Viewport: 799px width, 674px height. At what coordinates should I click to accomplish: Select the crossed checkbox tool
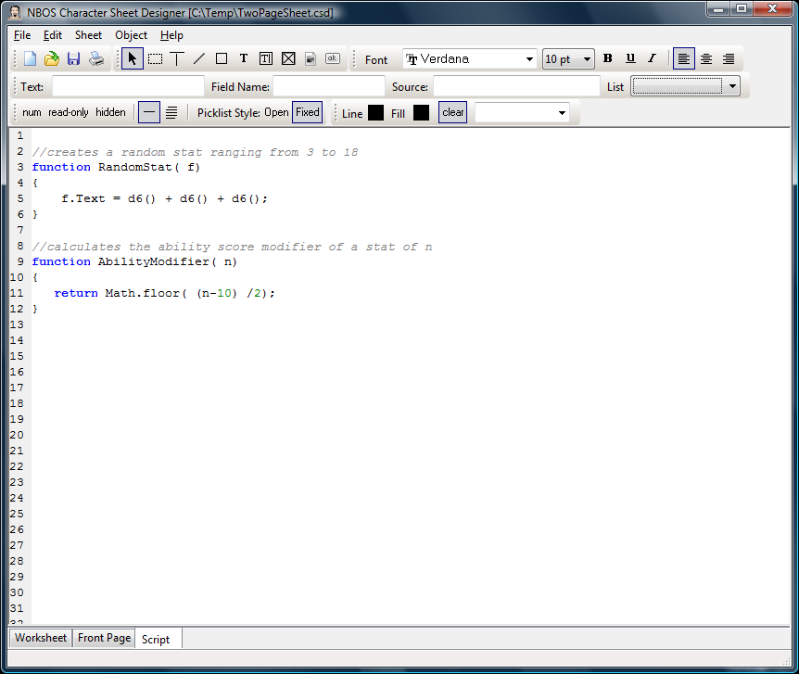pyautogui.click(x=288, y=59)
